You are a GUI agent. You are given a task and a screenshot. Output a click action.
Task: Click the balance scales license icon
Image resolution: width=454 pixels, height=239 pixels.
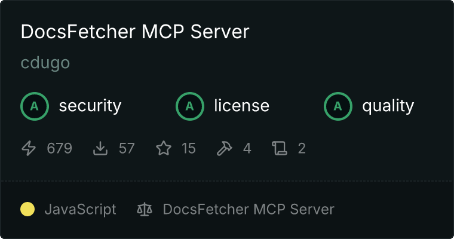145,209
